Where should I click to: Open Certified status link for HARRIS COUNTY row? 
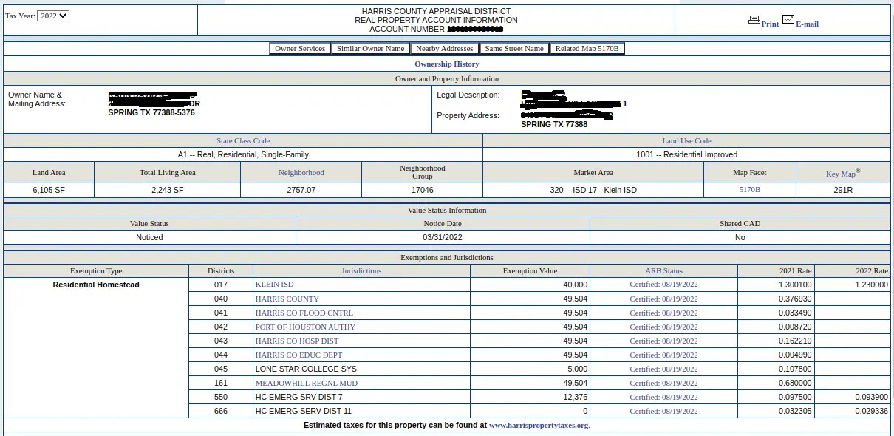tap(663, 299)
